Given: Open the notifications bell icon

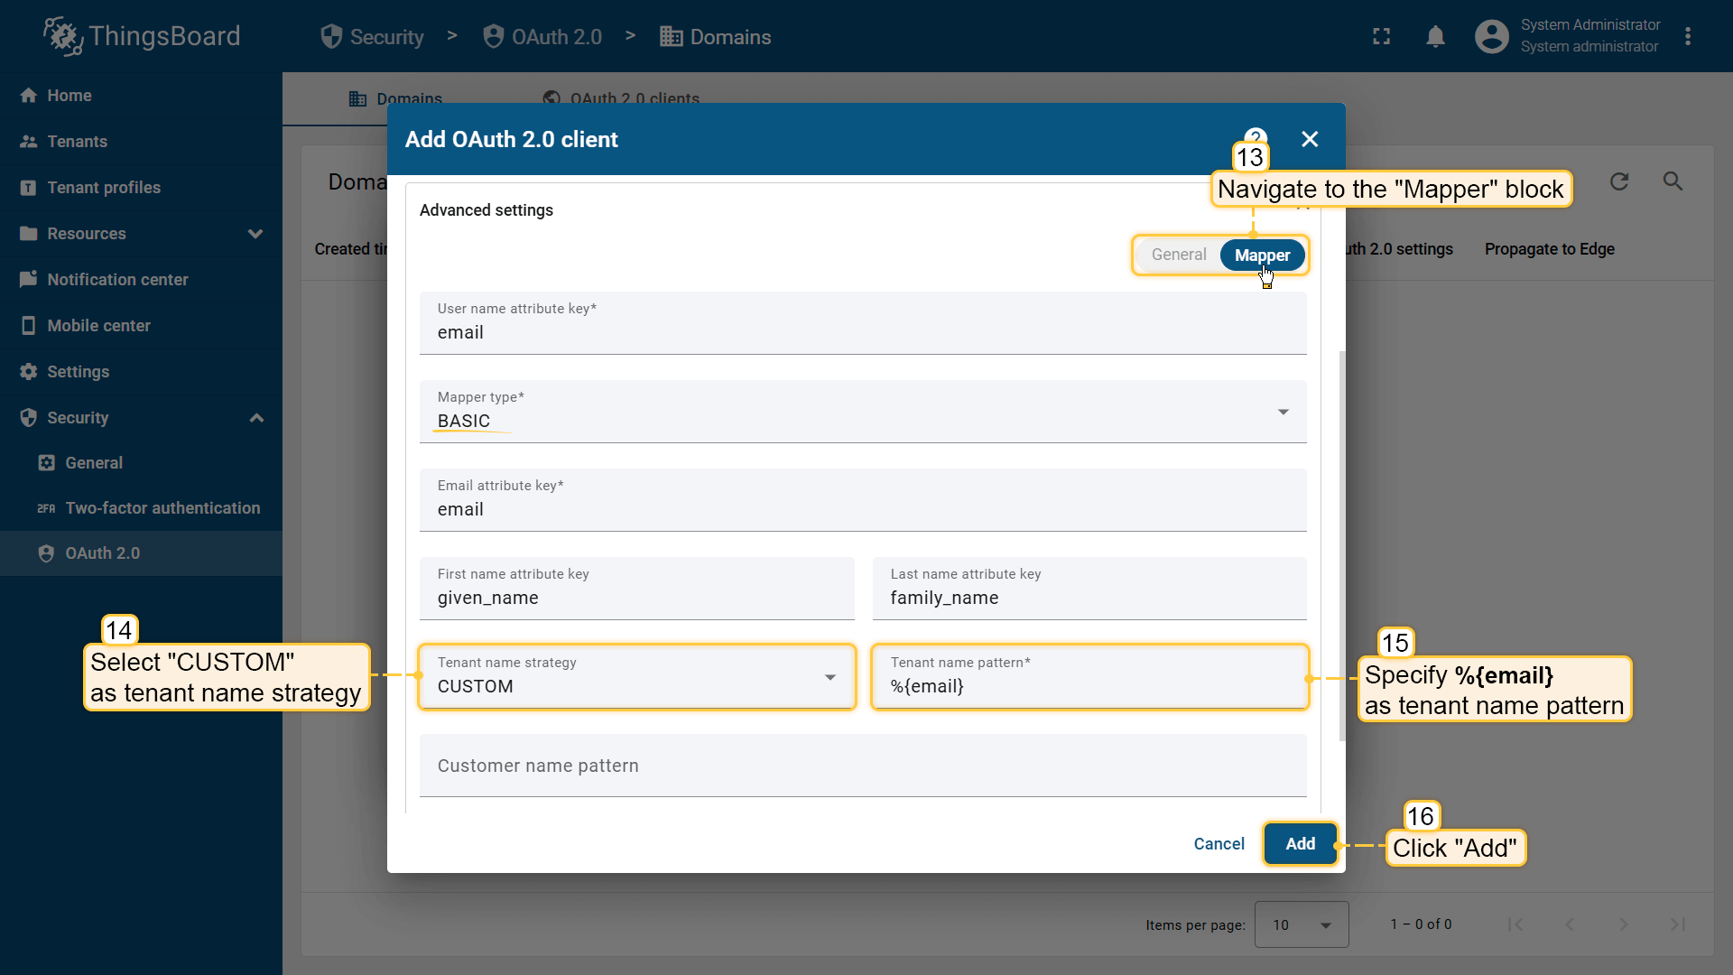Looking at the screenshot, I should [x=1435, y=36].
